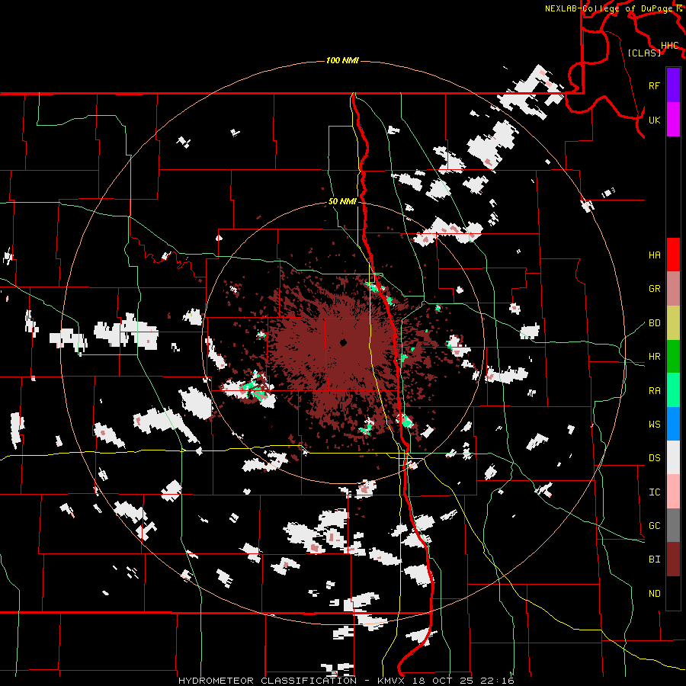Select the olive-yellow BD legend color block
This screenshot has width=686, height=686.
point(673,322)
